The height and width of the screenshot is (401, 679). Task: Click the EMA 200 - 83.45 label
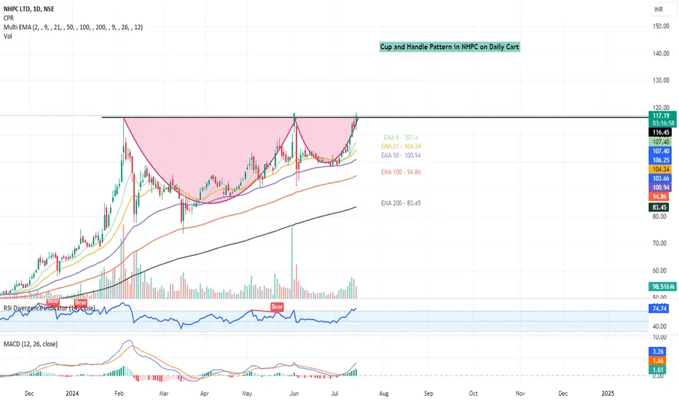tap(401, 203)
